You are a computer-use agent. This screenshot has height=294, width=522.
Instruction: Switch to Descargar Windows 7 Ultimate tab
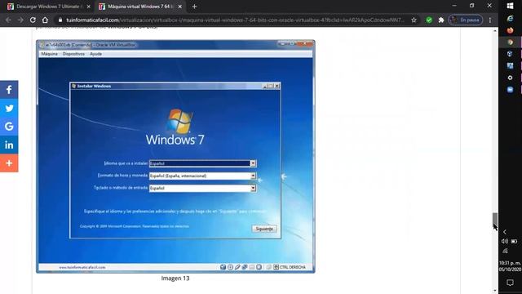tap(48, 7)
